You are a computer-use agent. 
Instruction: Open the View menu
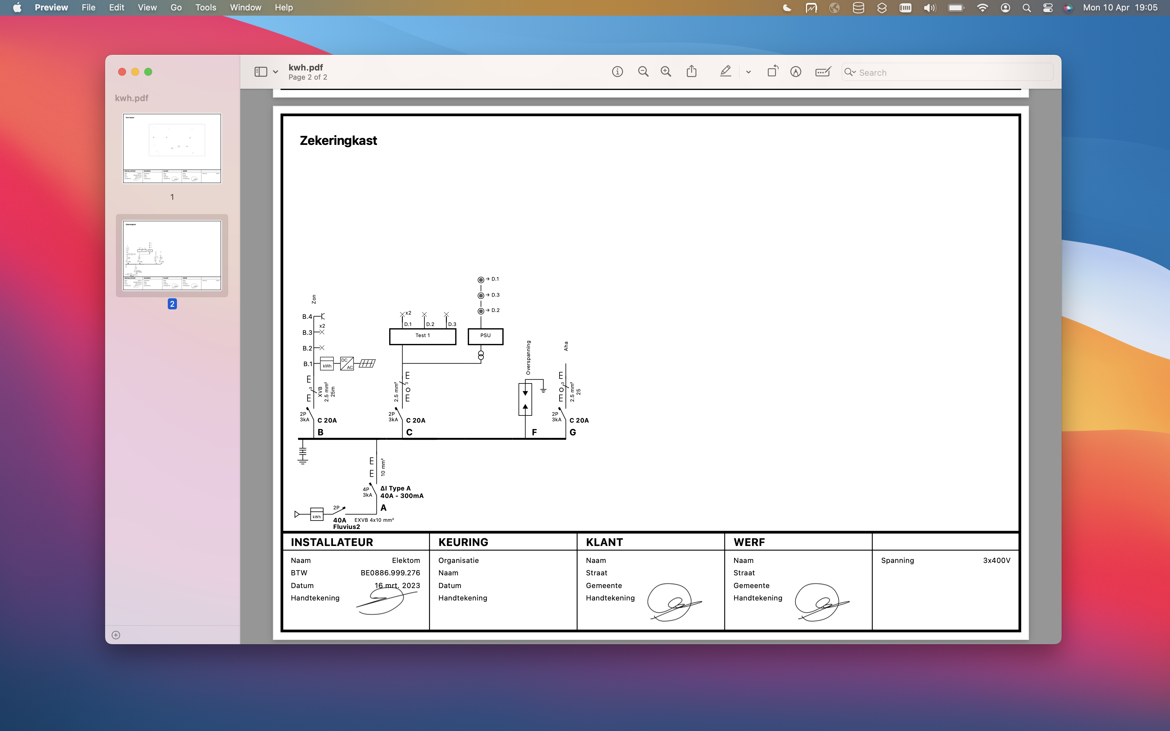coord(147,8)
